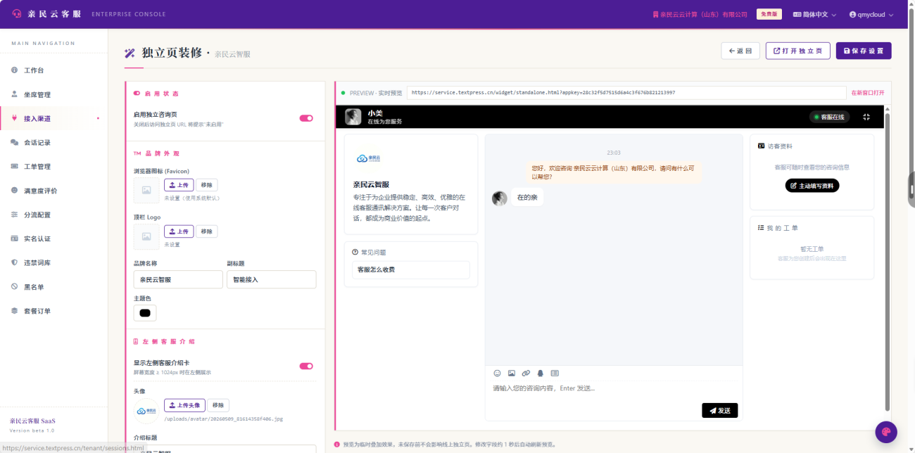915x453 pixels.
Task: Click the minimize chat window icon
Action: [x=866, y=117]
